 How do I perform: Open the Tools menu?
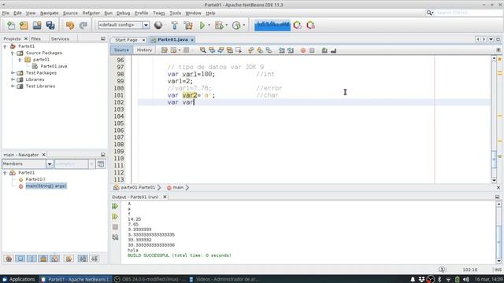pos(175,13)
